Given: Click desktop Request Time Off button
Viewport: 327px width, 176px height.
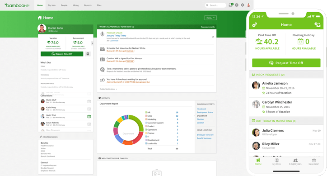Looking at the screenshot, I should click(62, 54).
